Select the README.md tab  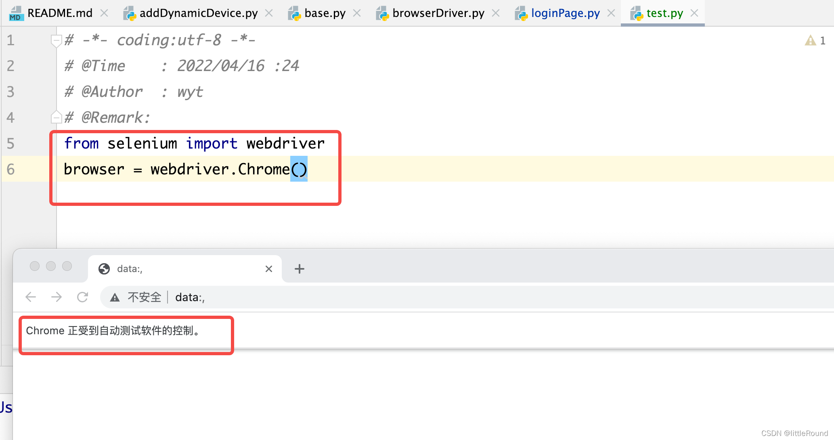coord(60,13)
